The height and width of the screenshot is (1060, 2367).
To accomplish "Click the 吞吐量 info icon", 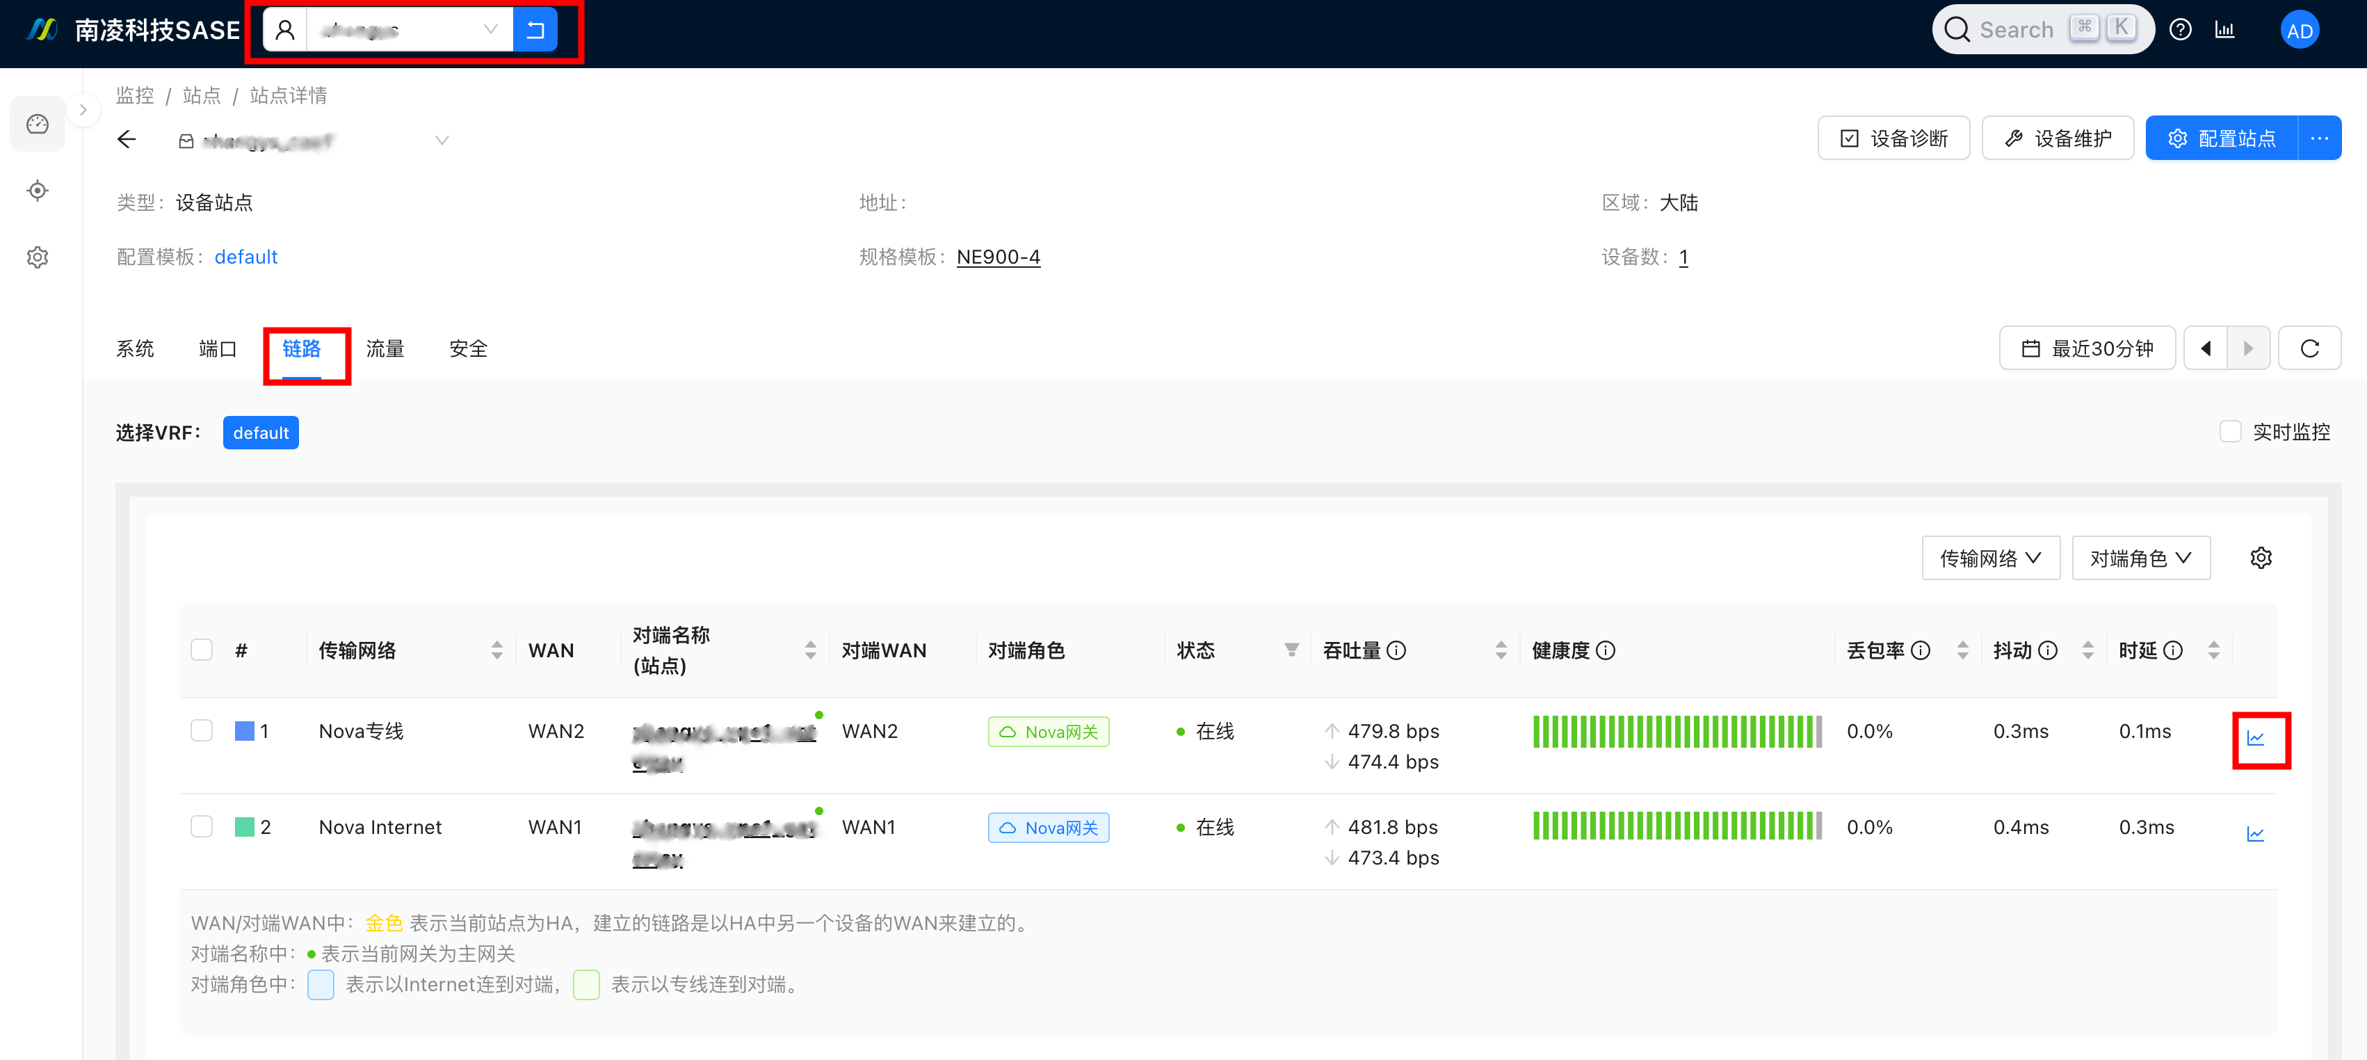I will pyautogui.click(x=1396, y=651).
